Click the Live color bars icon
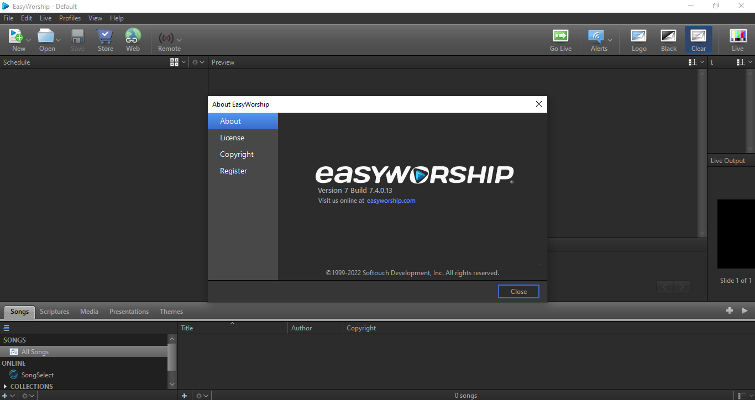755x400 pixels. [x=738, y=36]
